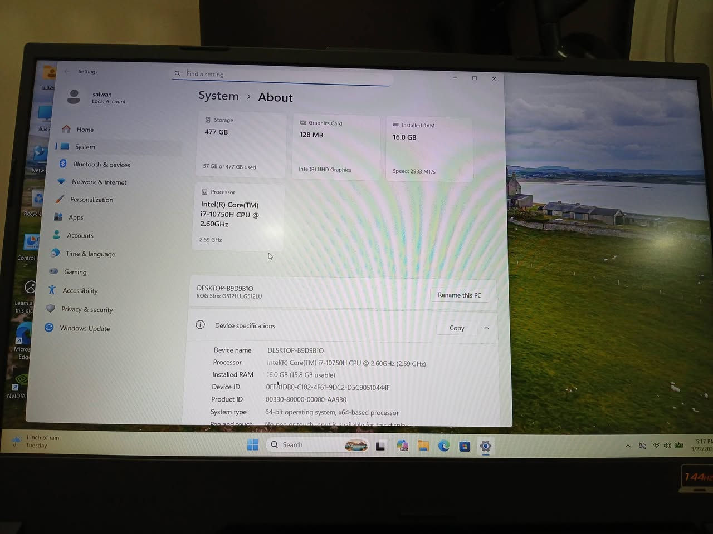Click the System breadcrumb link
The width and height of the screenshot is (713, 534).
(x=218, y=96)
